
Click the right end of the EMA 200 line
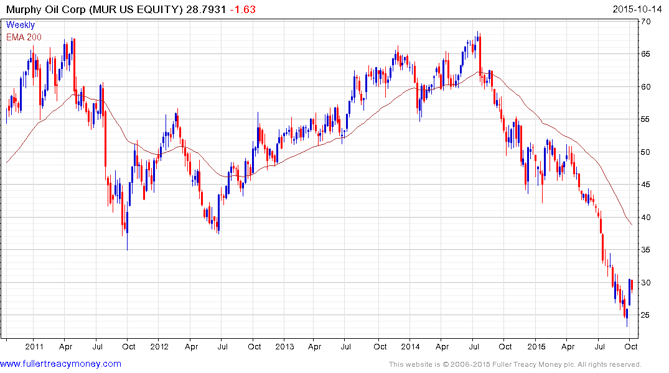click(x=632, y=224)
